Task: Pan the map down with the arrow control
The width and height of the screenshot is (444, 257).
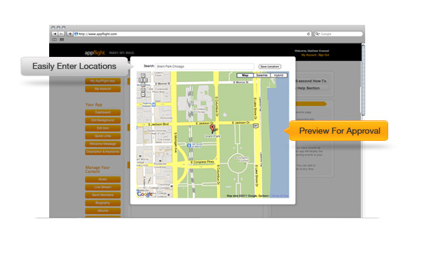Action: tap(143, 85)
